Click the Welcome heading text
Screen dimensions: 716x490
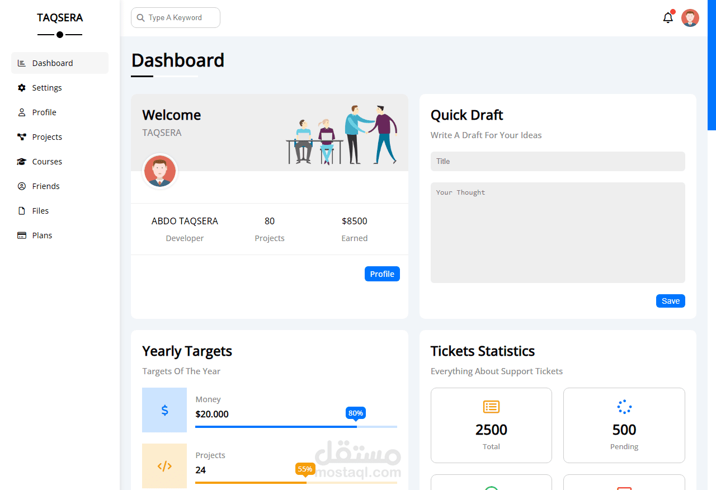coord(172,115)
